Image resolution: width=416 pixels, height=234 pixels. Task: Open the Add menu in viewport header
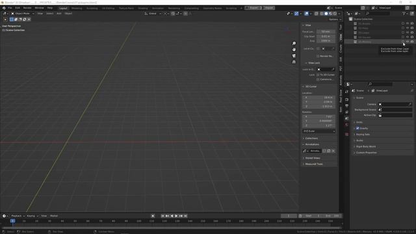[59, 14]
